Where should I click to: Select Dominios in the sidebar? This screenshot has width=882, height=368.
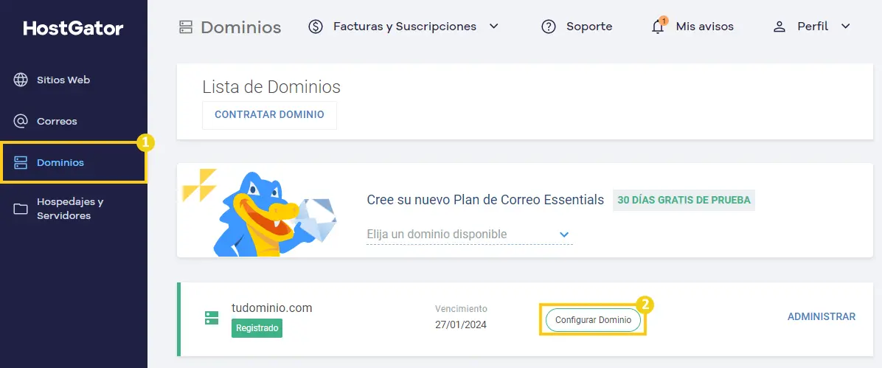coord(74,163)
